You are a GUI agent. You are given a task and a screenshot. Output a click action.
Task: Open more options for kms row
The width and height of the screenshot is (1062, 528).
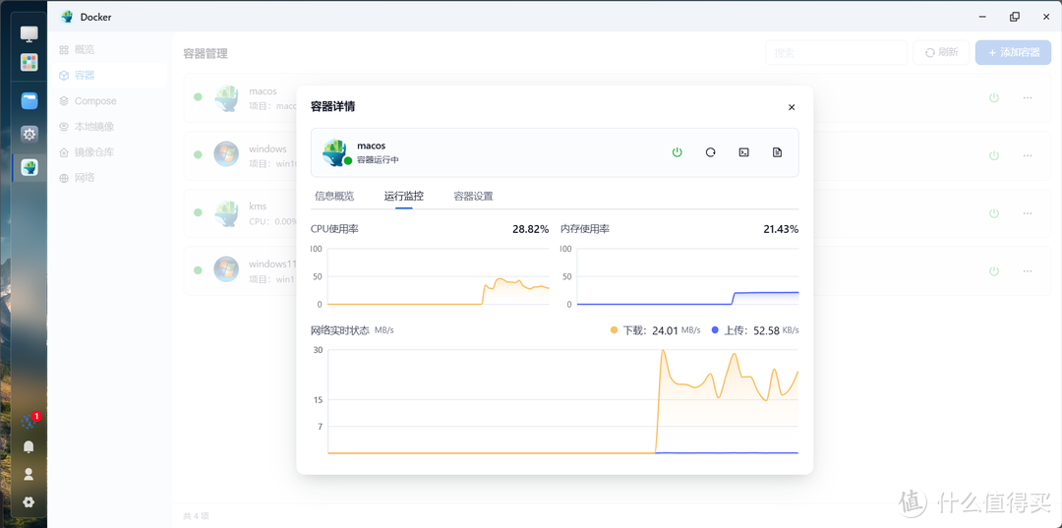pos(1028,212)
